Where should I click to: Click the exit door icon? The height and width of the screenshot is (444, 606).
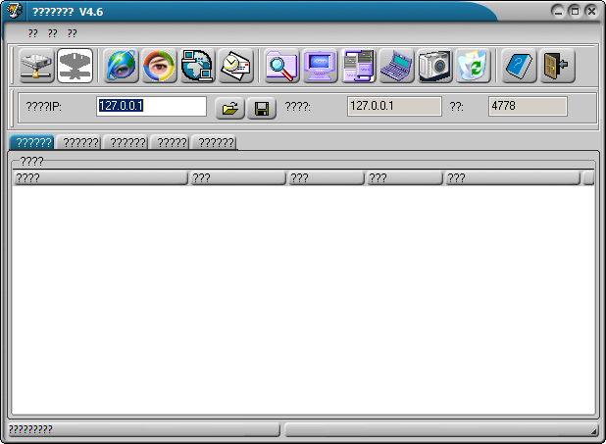557,66
